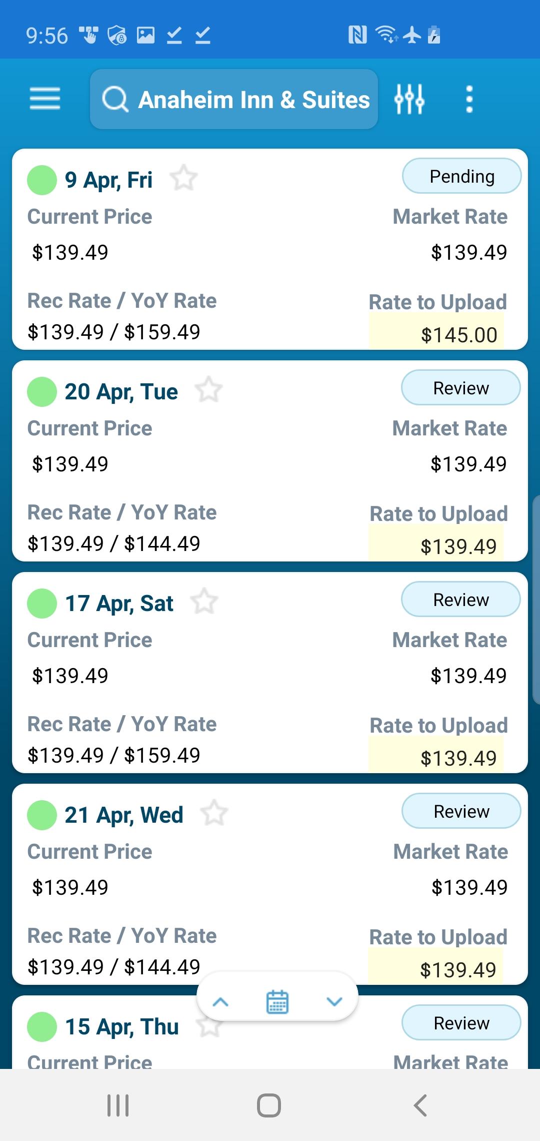Tap Review button for 17 Apr, Sat
Viewport: 540px width, 1141px height.
(461, 600)
